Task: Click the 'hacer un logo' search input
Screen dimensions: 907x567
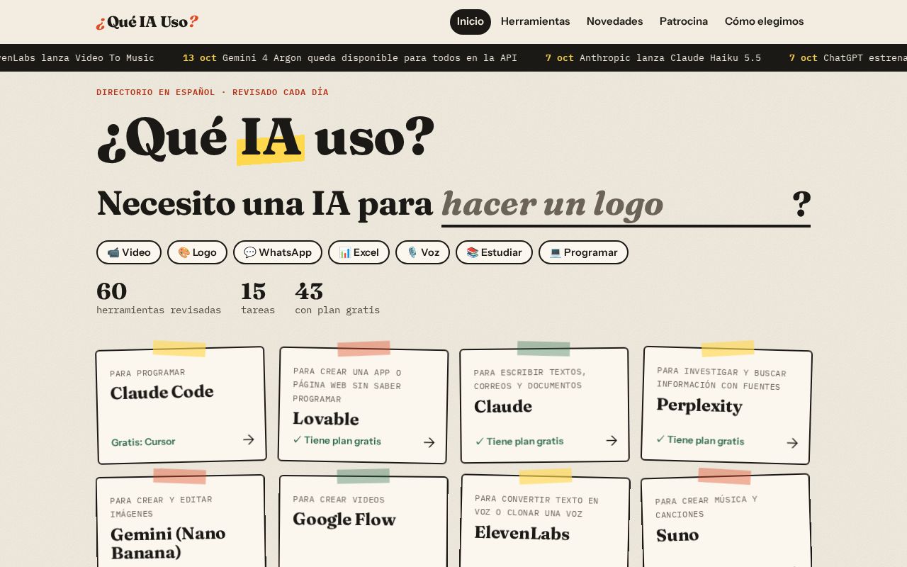Action: [615, 204]
